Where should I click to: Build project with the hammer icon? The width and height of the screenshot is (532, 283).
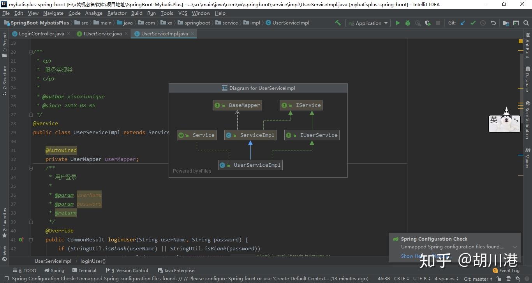pyautogui.click(x=338, y=23)
